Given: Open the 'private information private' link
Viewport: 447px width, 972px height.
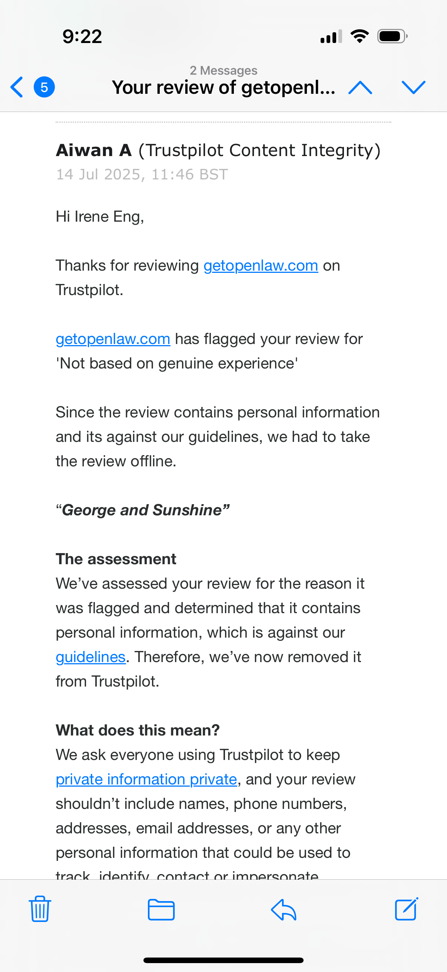Looking at the screenshot, I should pyautogui.click(x=146, y=779).
